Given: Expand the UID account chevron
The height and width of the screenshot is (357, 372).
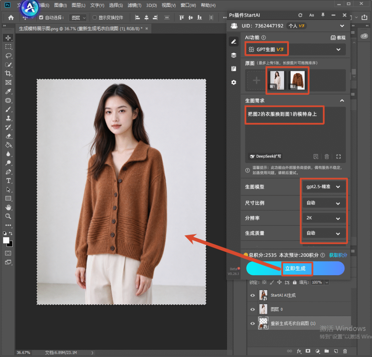Looking at the screenshot, I should 342,26.
